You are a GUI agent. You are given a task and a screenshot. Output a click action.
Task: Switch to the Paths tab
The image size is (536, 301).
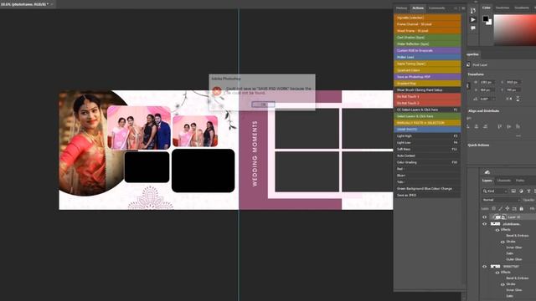(520, 181)
